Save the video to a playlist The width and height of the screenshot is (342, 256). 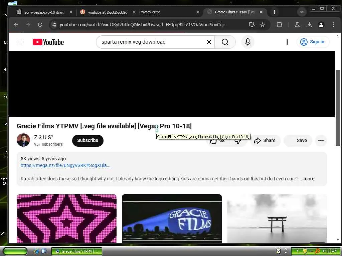pos(298,140)
